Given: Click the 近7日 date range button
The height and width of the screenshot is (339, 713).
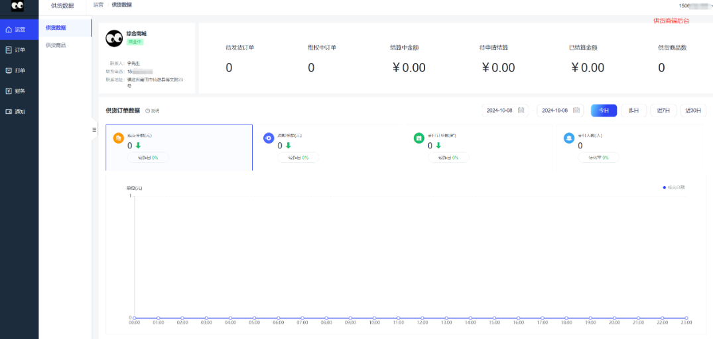Looking at the screenshot, I should click(663, 111).
